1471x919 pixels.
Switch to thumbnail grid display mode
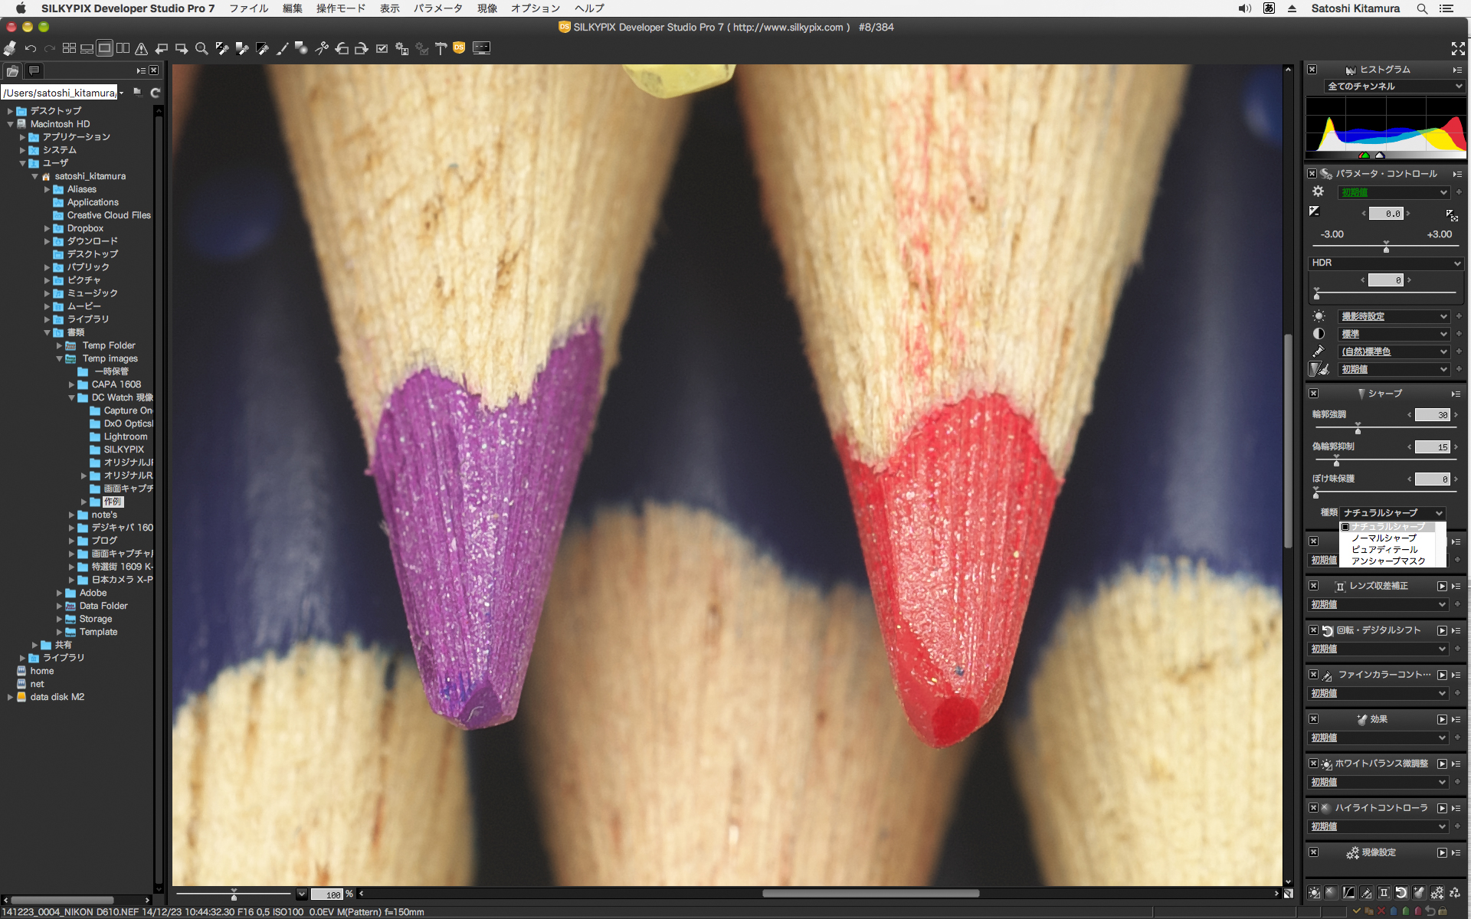coord(69,48)
